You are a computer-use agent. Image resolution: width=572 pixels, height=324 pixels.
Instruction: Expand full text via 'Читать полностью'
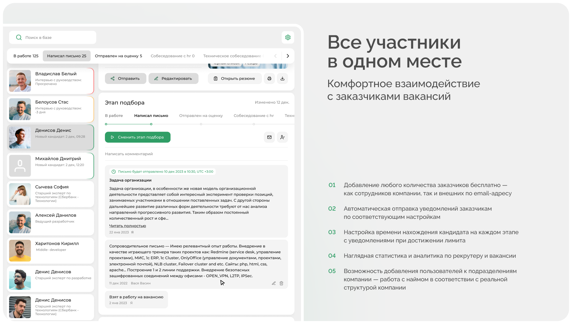pos(127,226)
